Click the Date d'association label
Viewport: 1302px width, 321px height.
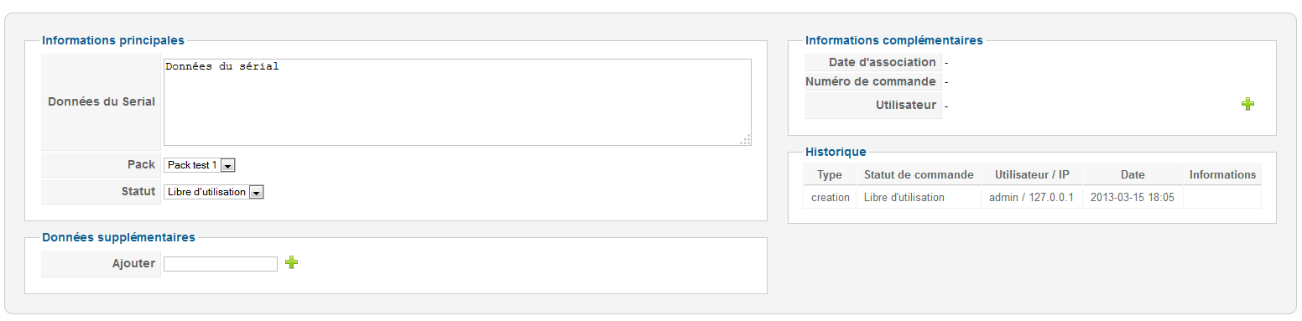pyautogui.click(x=882, y=62)
